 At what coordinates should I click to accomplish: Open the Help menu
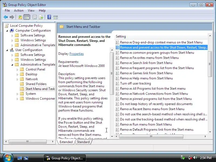tap(42, 11)
